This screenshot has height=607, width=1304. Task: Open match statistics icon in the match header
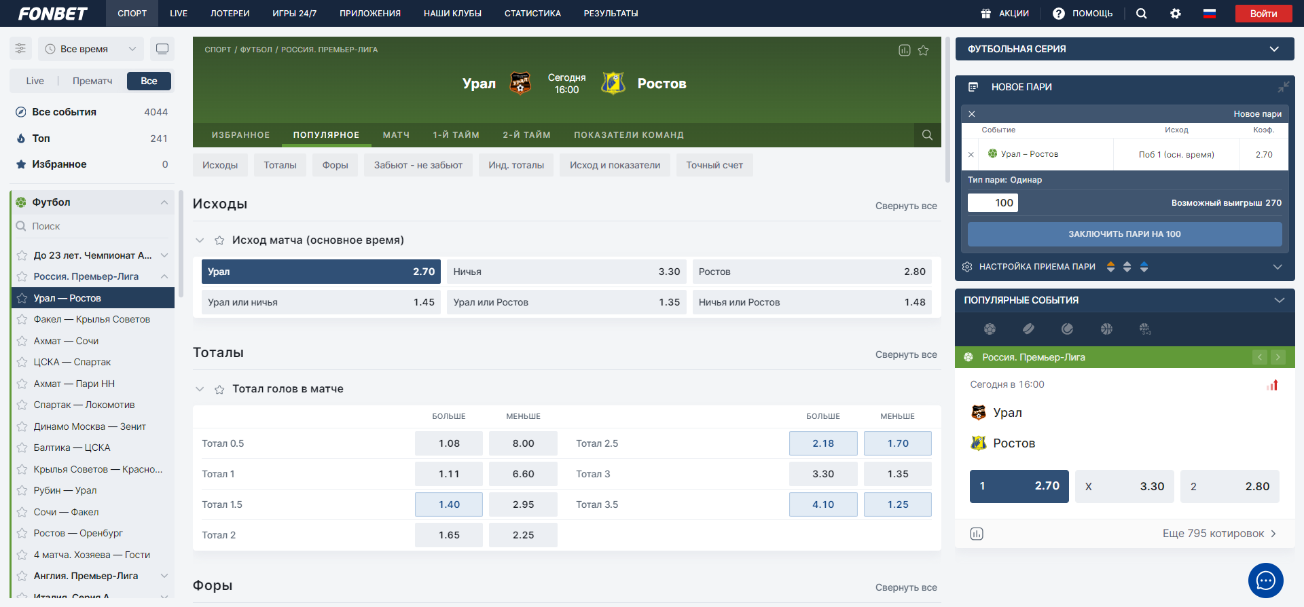pyautogui.click(x=904, y=50)
